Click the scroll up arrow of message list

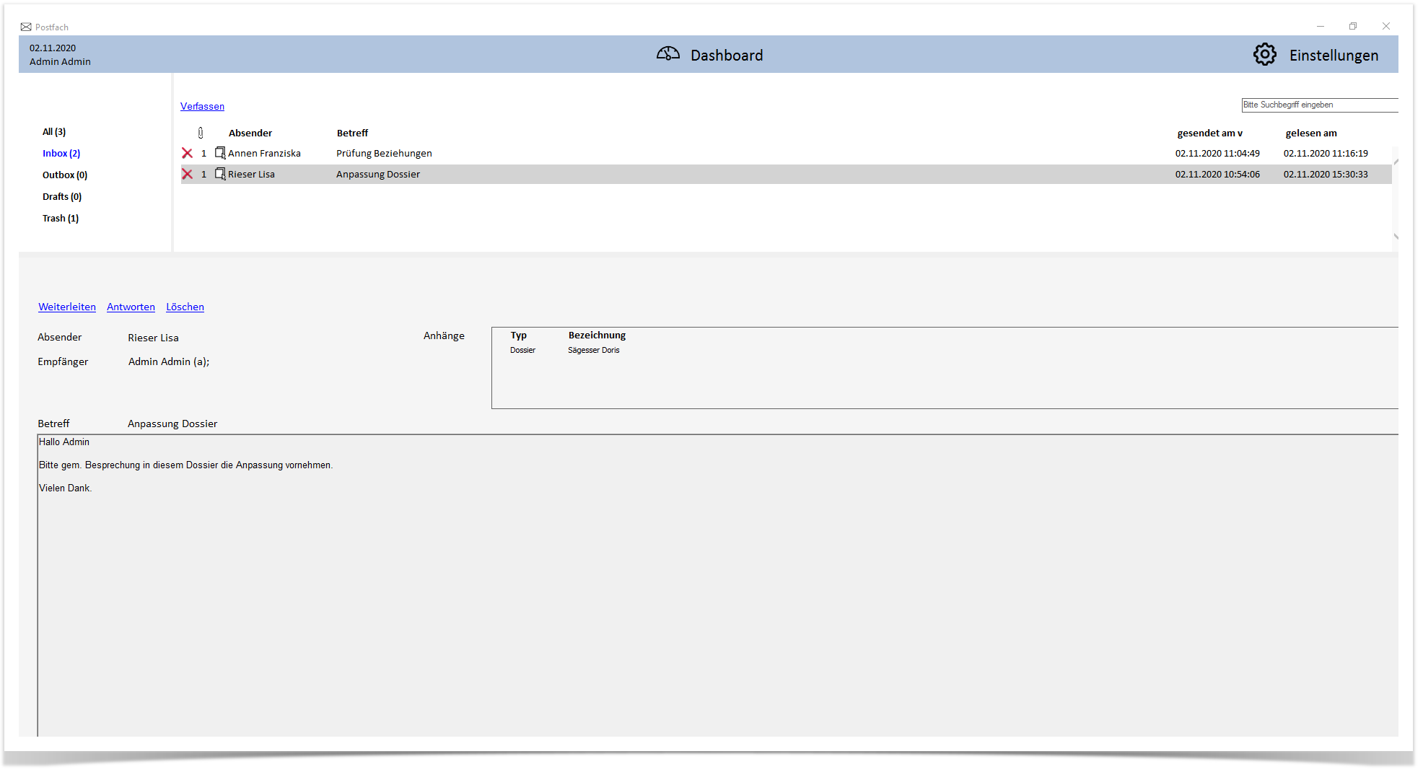coord(1396,162)
